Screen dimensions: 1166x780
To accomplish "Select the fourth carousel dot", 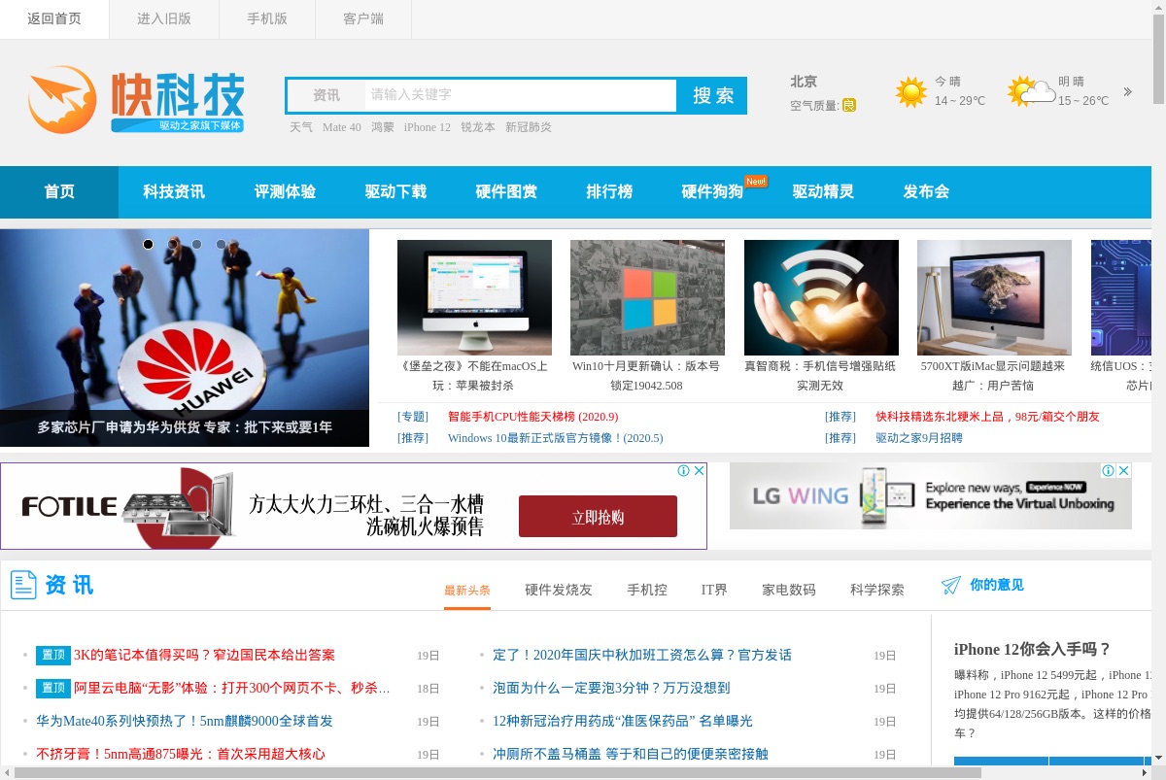I will pyautogui.click(x=222, y=244).
